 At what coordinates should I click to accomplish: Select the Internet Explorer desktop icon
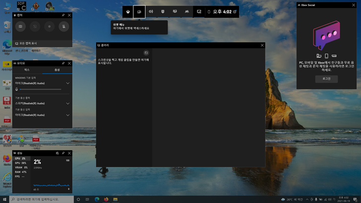7,180
